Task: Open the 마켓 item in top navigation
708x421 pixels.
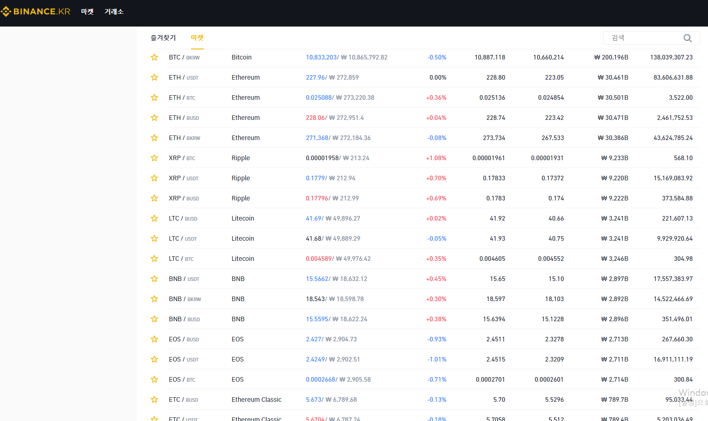Action: tap(87, 11)
